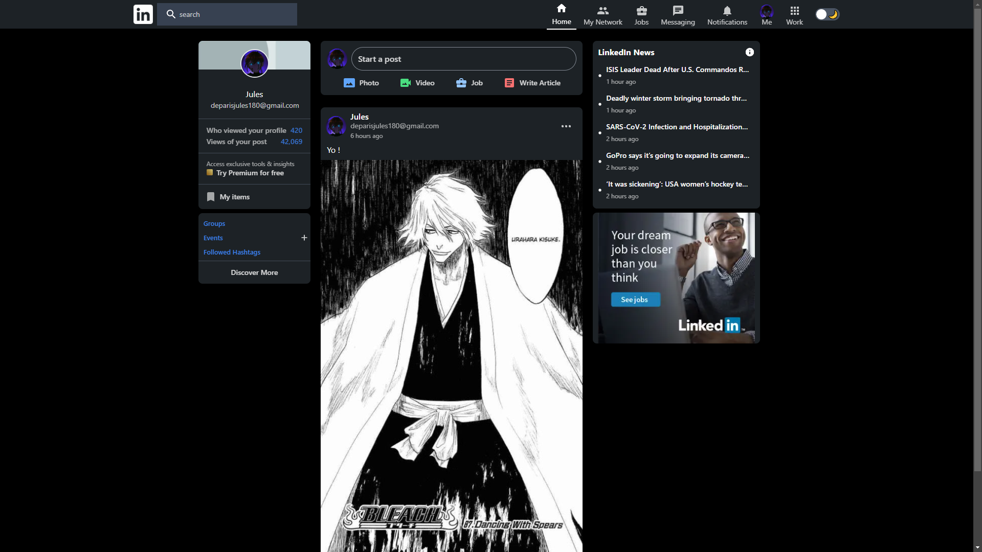Screen dimensions: 982x552
Task: Click Try Premium for free
Action: (x=249, y=173)
